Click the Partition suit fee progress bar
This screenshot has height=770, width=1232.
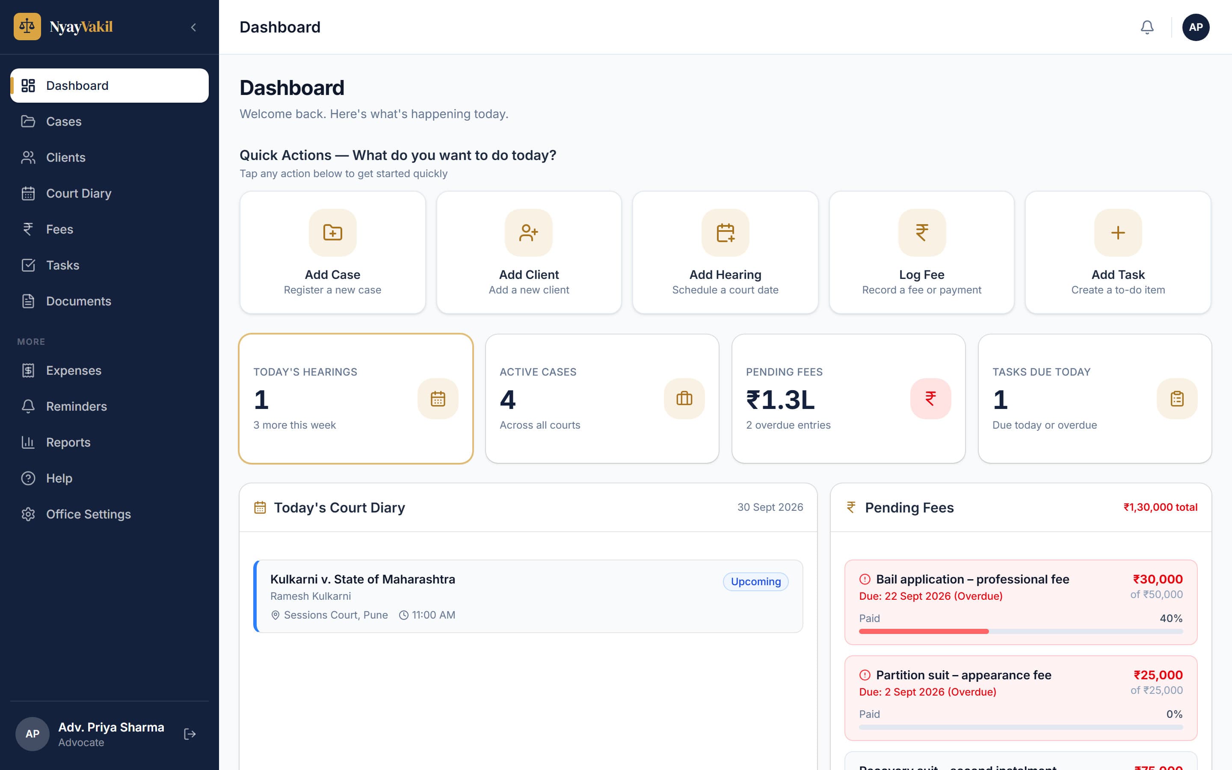click(1021, 727)
